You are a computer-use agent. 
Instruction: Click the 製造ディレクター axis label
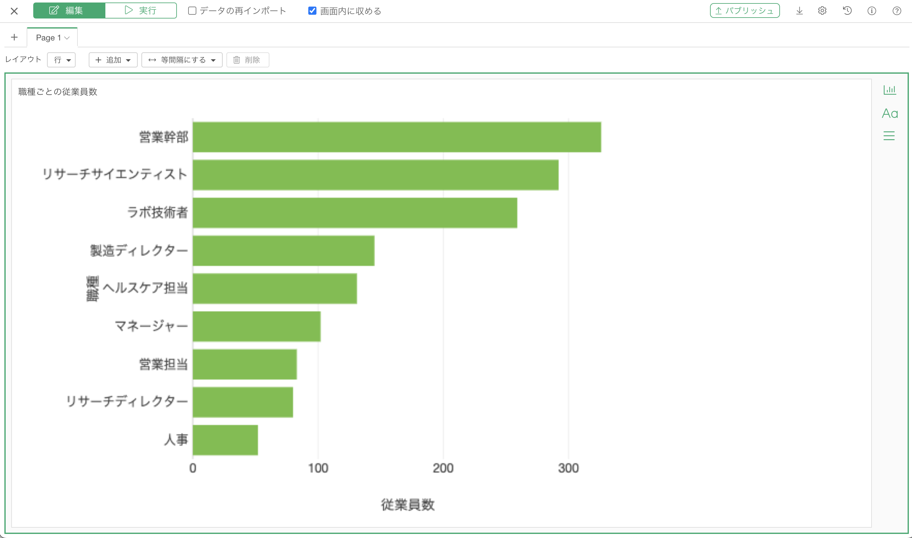pos(139,250)
